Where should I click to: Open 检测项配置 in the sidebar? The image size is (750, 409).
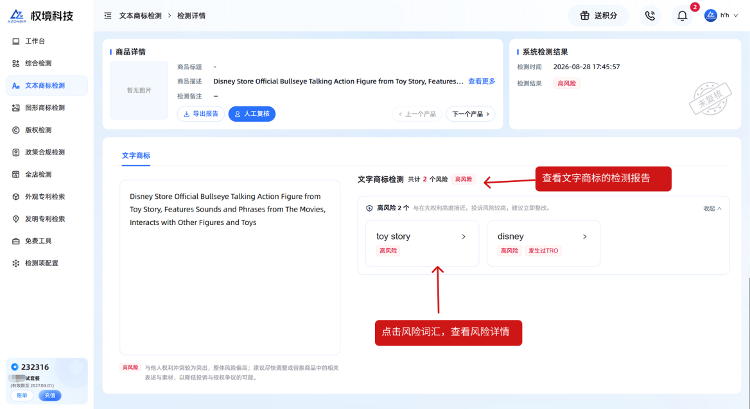click(46, 263)
